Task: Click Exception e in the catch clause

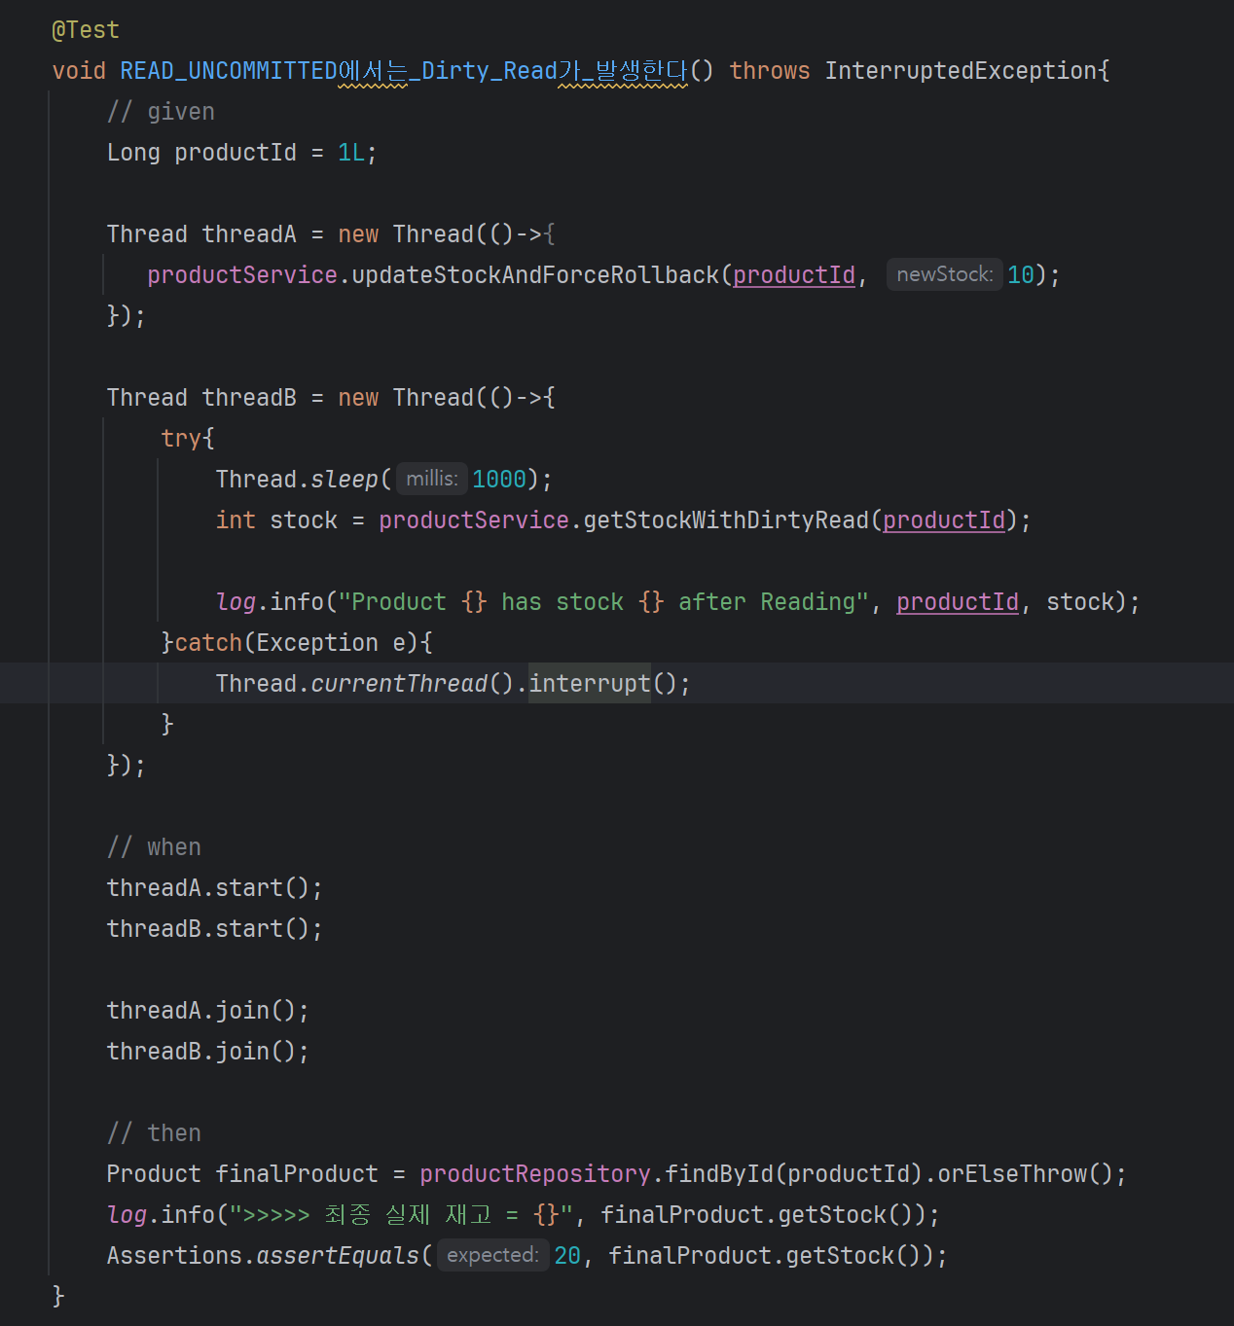Action: [331, 643]
